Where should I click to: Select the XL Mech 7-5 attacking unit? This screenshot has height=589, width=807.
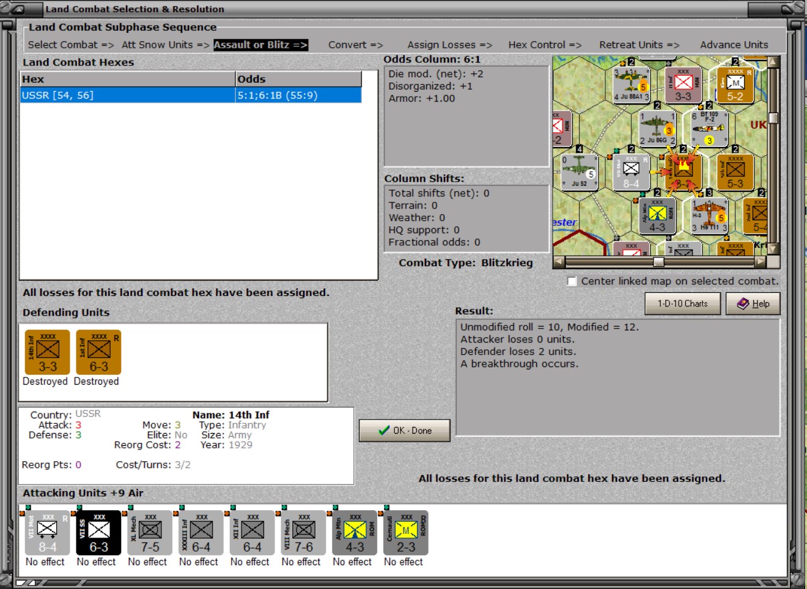click(150, 533)
